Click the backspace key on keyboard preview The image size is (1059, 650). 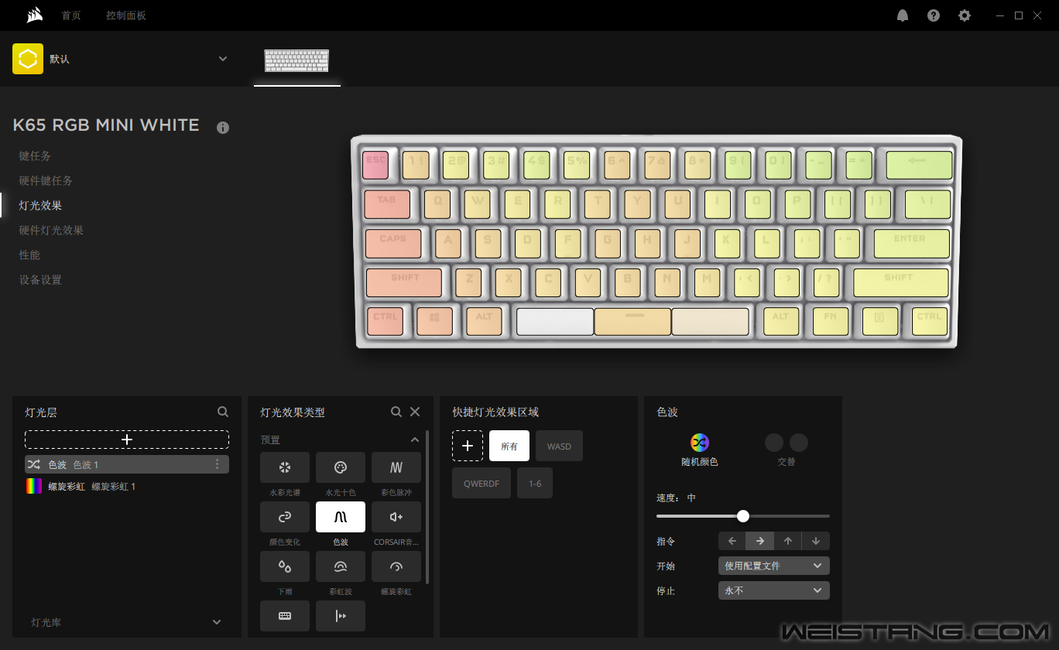click(x=917, y=164)
